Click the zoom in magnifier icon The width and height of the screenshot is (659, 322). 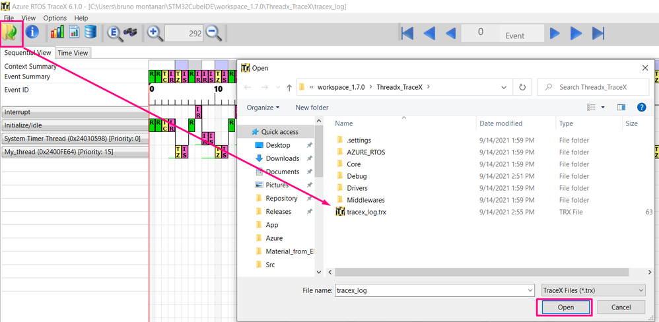pyautogui.click(x=155, y=33)
